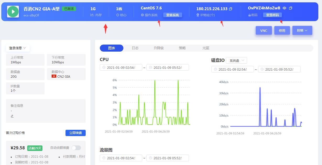Click the 流量图 heading
This screenshot has width=322, height=165.
click(x=106, y=150)
